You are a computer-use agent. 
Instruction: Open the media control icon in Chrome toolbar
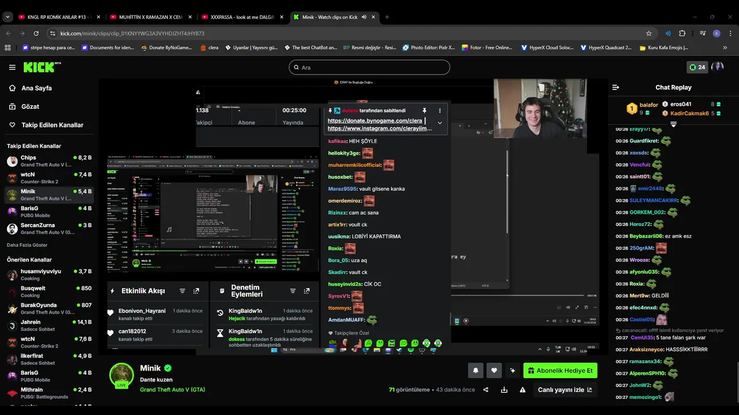point(703,33)
